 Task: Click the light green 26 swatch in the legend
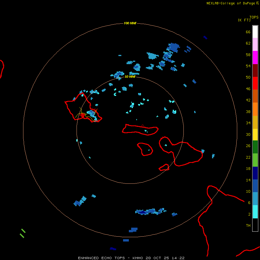[255, 160]
